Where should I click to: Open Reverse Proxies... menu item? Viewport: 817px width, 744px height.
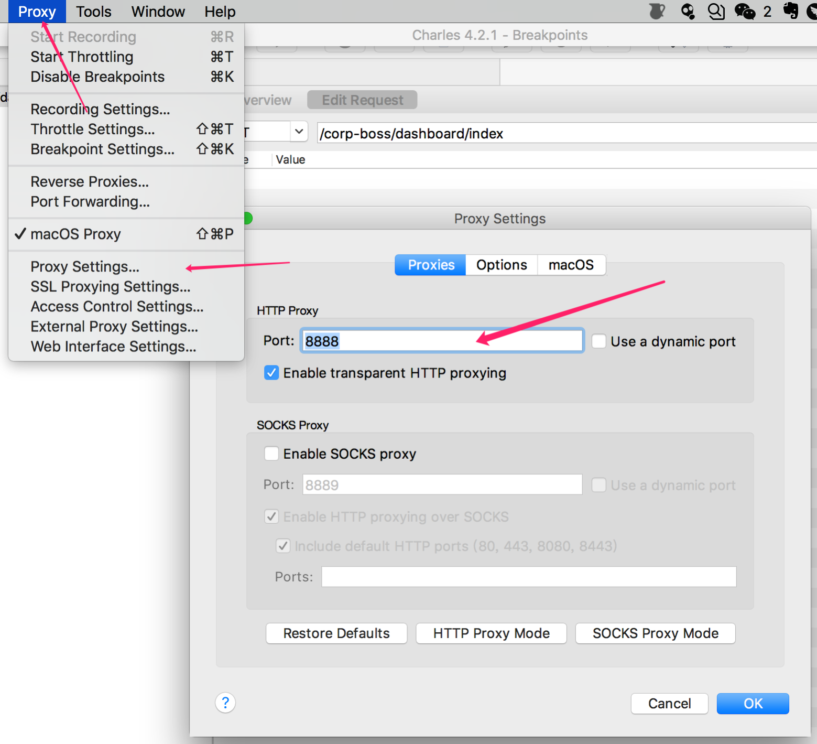(126, 181)
